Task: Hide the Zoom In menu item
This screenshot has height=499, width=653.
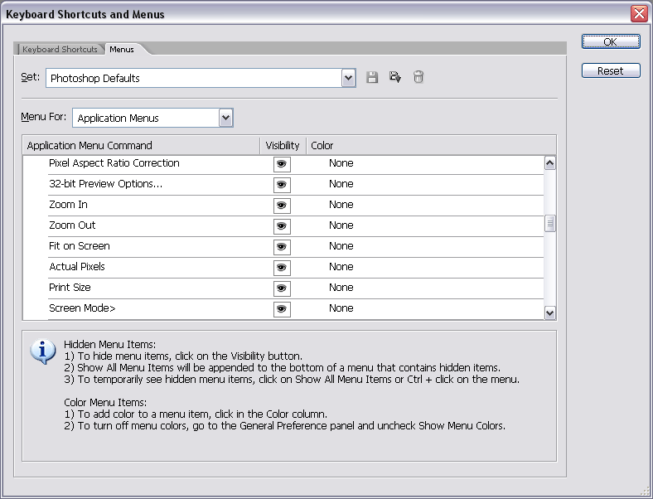Action: click(x=282, y=206)
